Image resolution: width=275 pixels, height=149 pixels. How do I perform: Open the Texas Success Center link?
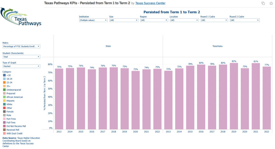tap(150, 3)
